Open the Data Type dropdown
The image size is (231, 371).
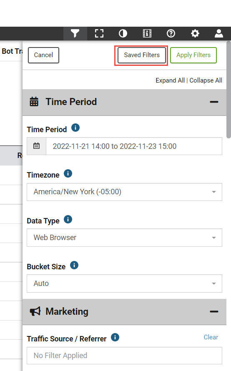[125, 238]
